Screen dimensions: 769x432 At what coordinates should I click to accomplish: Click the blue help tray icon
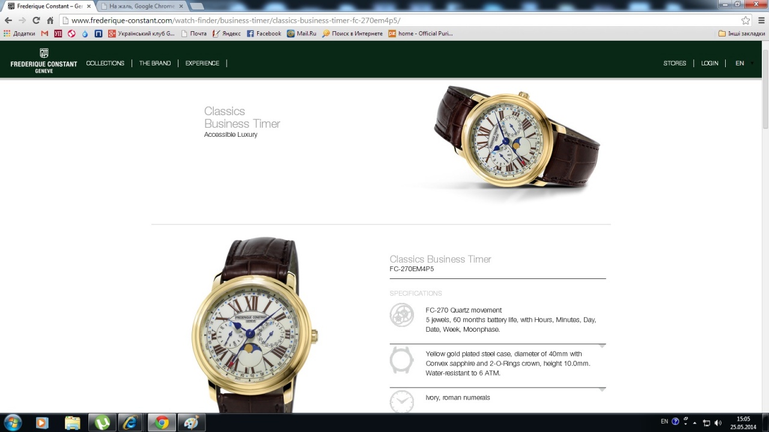point(675,422)
